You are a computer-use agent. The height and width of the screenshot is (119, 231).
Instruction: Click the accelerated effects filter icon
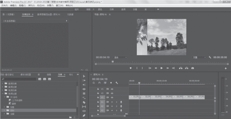[x=40, y=79]
